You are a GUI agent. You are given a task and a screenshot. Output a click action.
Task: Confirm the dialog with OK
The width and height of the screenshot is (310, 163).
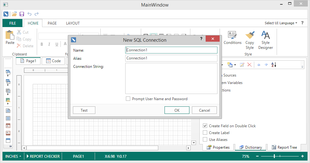pos(177,110)
